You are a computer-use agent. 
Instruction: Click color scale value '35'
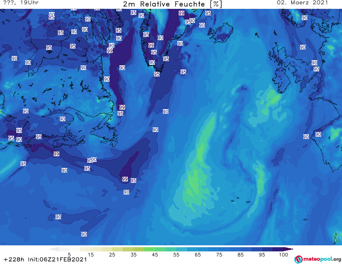(133, 255)
